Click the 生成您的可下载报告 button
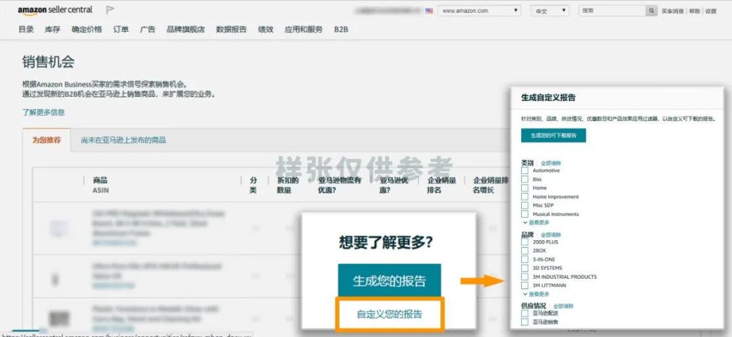This screenshot has height=337, width=732. pos(553,135)
